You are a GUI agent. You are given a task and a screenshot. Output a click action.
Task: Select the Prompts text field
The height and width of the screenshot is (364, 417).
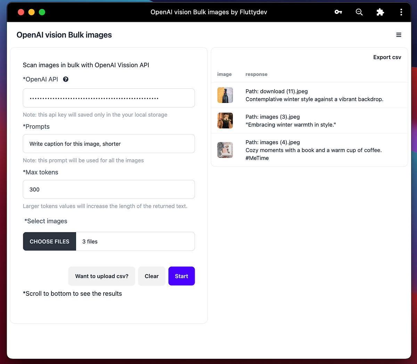109,143
